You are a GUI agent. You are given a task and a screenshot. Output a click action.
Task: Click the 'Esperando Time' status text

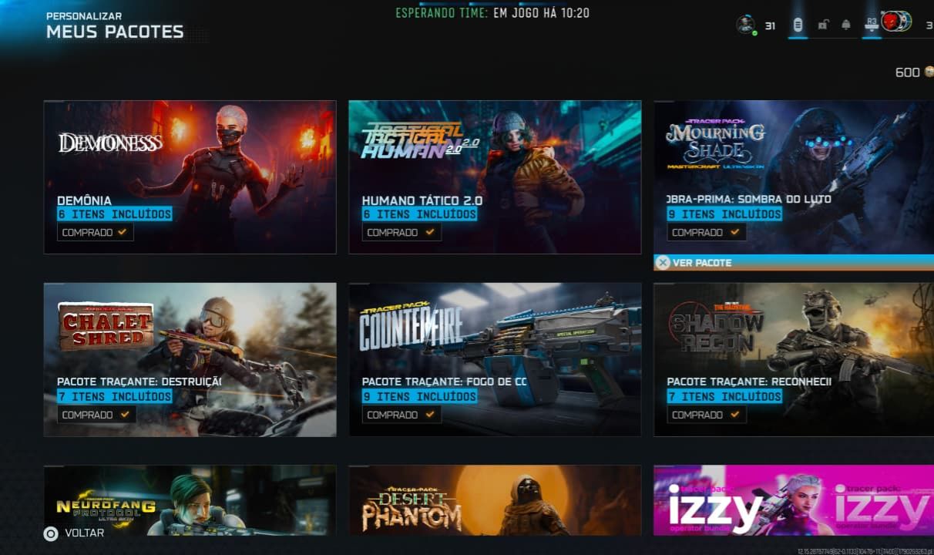[x=442, y=13]
